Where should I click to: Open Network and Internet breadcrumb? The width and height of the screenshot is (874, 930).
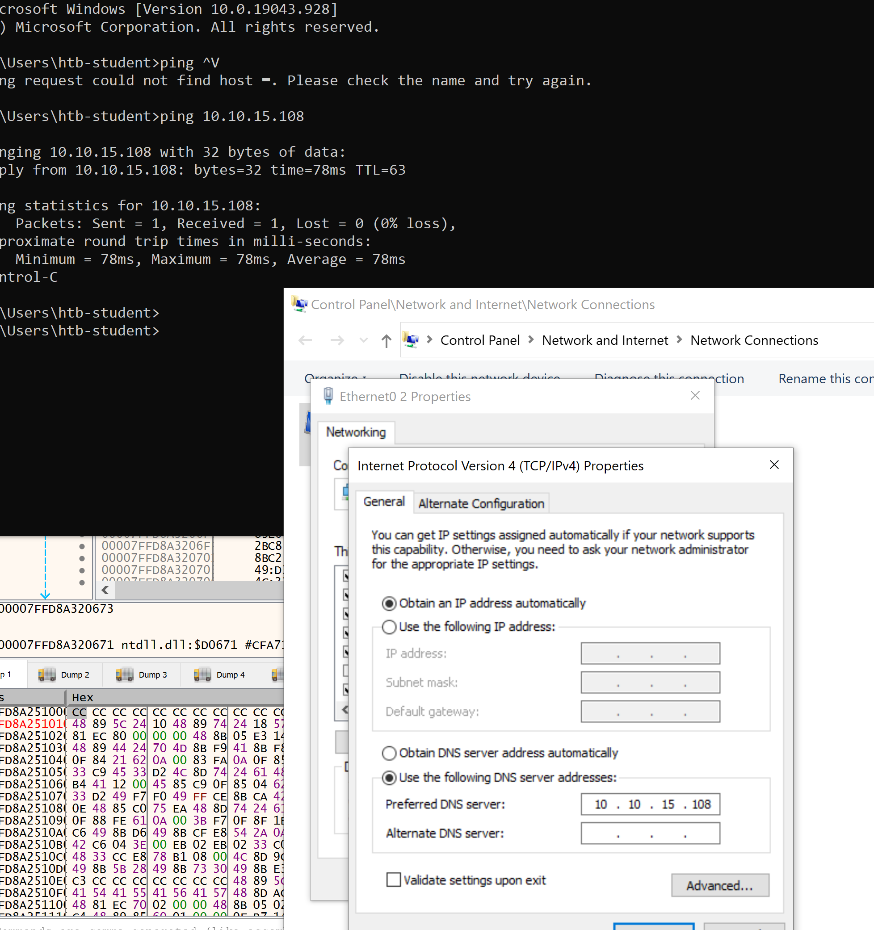click(x=605, y=340)
